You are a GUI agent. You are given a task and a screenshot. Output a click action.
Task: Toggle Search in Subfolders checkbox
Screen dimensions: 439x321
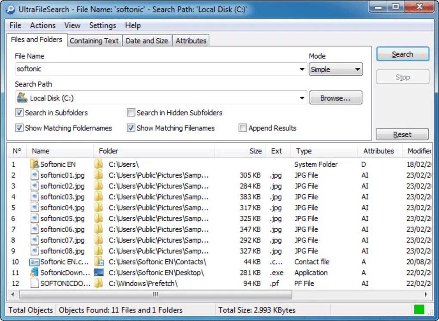pyautogui.click(x=19, y=113)
